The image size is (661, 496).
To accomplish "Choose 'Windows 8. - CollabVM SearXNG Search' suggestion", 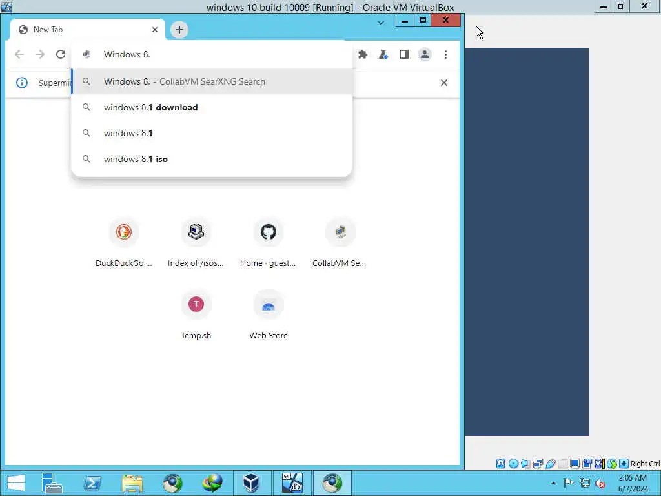I will [x=212, y=81].
